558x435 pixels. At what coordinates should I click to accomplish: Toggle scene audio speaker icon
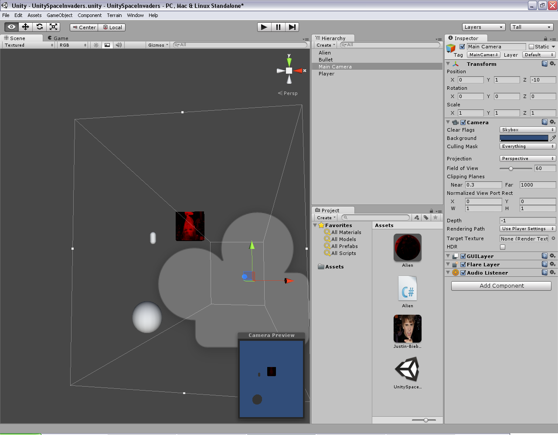[119, 45]
